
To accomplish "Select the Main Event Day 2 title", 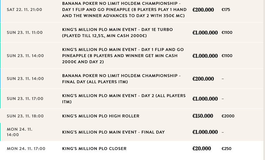I will point(124,99).
